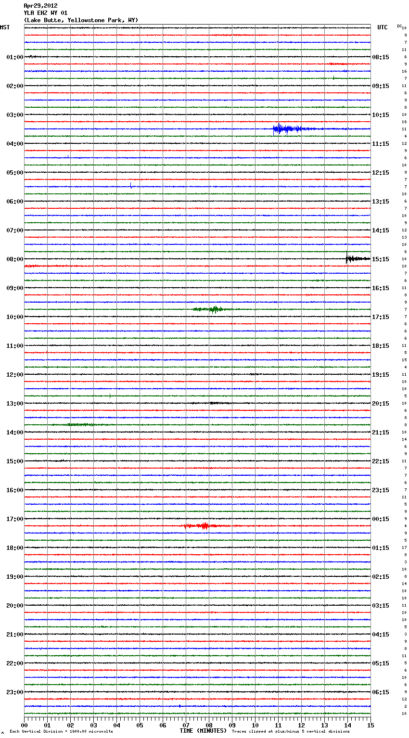
Task: Select the 05:00 MST time label
Action: click(x=14, y=172)
